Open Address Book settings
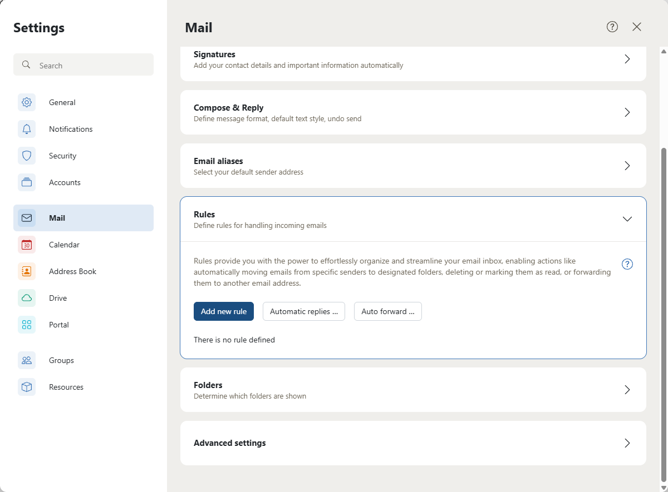 point(83,271)
